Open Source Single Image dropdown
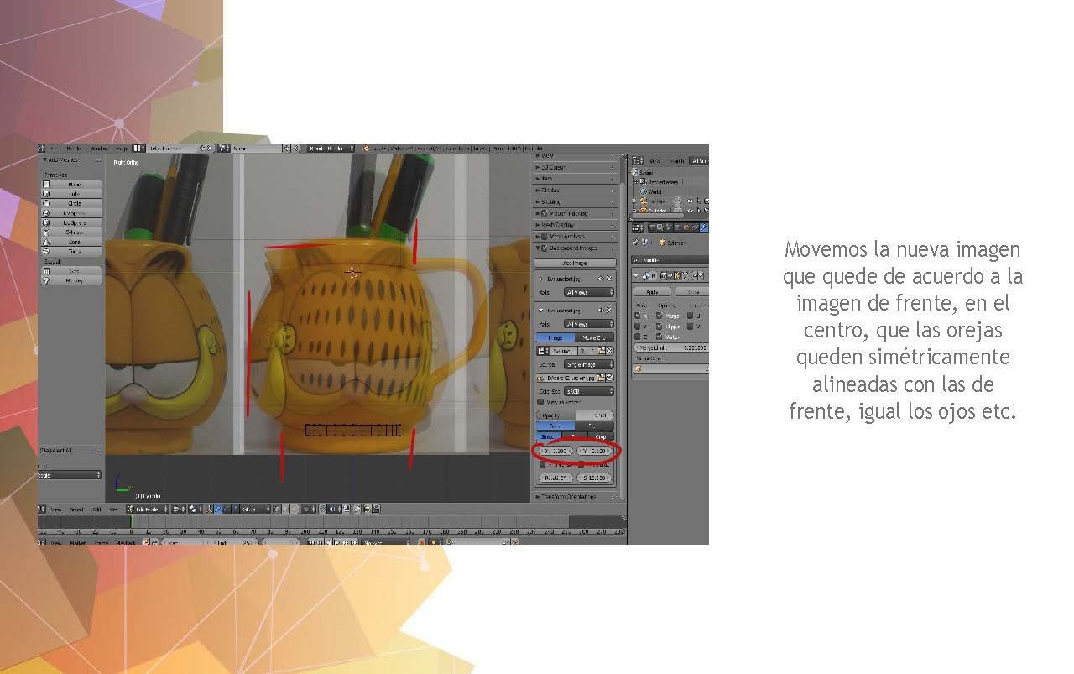 589,364
